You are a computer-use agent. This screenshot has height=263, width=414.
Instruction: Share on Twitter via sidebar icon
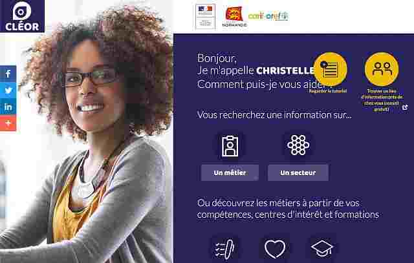[8, 90]
